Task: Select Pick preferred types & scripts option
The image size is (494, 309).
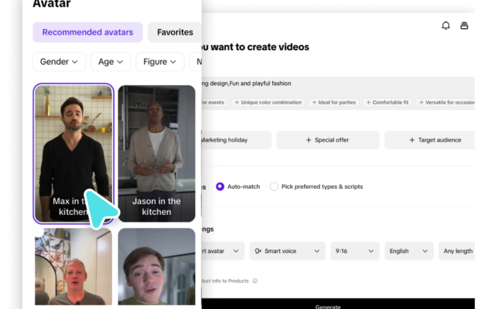Action: 274,187
